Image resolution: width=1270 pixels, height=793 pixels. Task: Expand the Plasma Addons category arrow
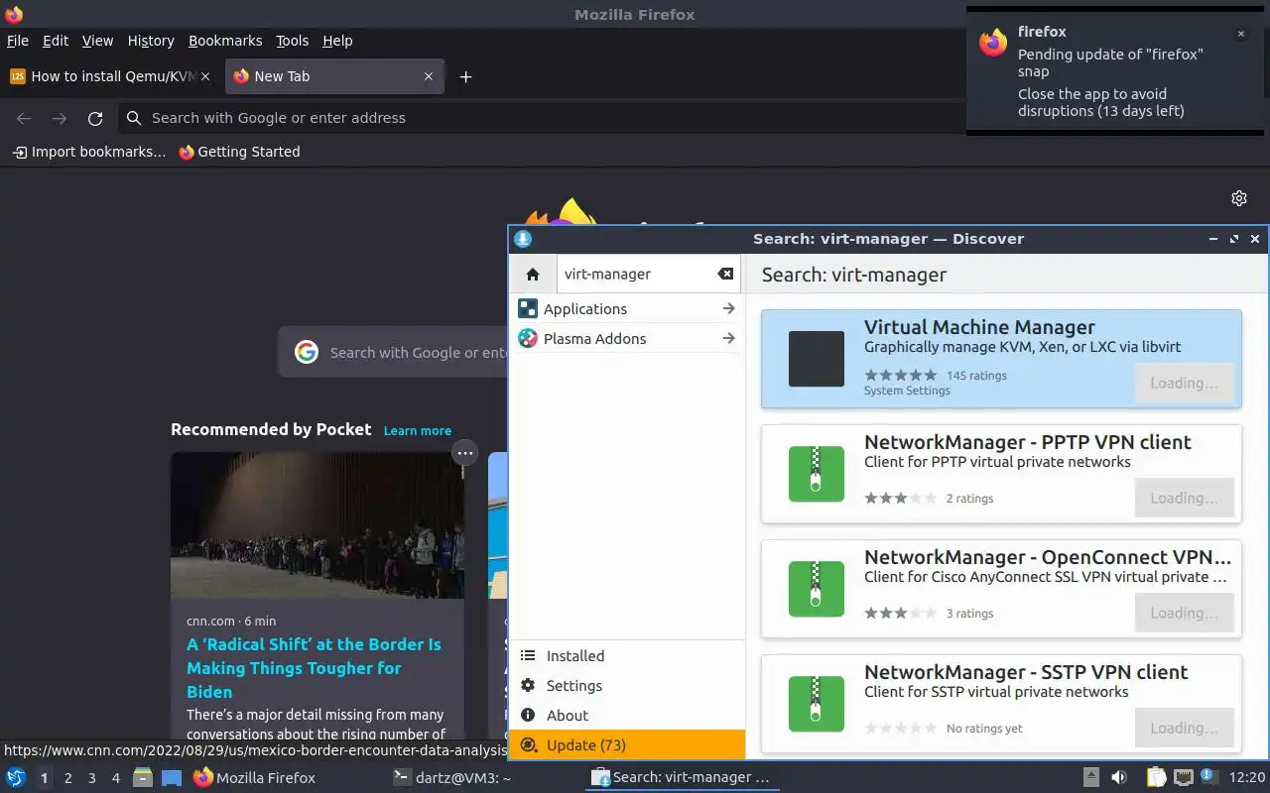[728, 339]
